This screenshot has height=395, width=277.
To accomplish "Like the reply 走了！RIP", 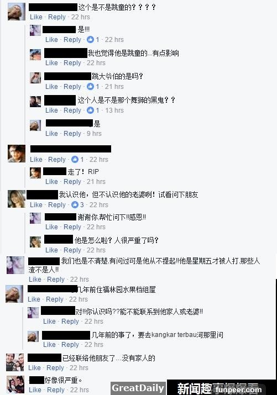I will [x=51, y=181].
